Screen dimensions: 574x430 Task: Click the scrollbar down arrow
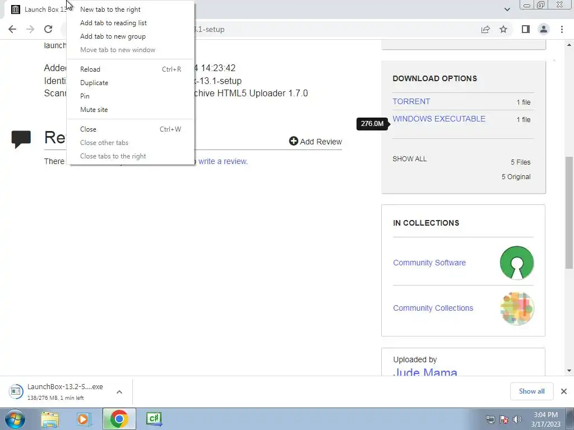pyautogui.click(x=570, y=371)
